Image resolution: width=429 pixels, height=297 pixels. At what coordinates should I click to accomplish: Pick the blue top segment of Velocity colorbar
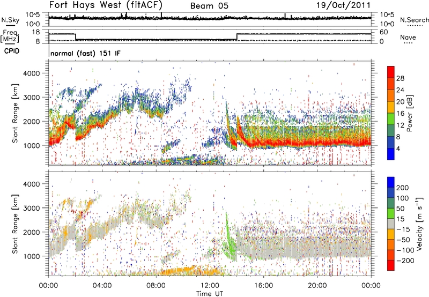[391, 182]
